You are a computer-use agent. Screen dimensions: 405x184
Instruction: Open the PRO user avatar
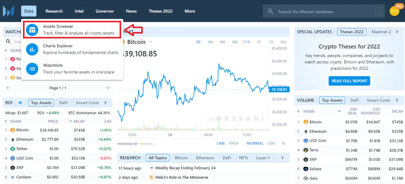tap(394, 11)
